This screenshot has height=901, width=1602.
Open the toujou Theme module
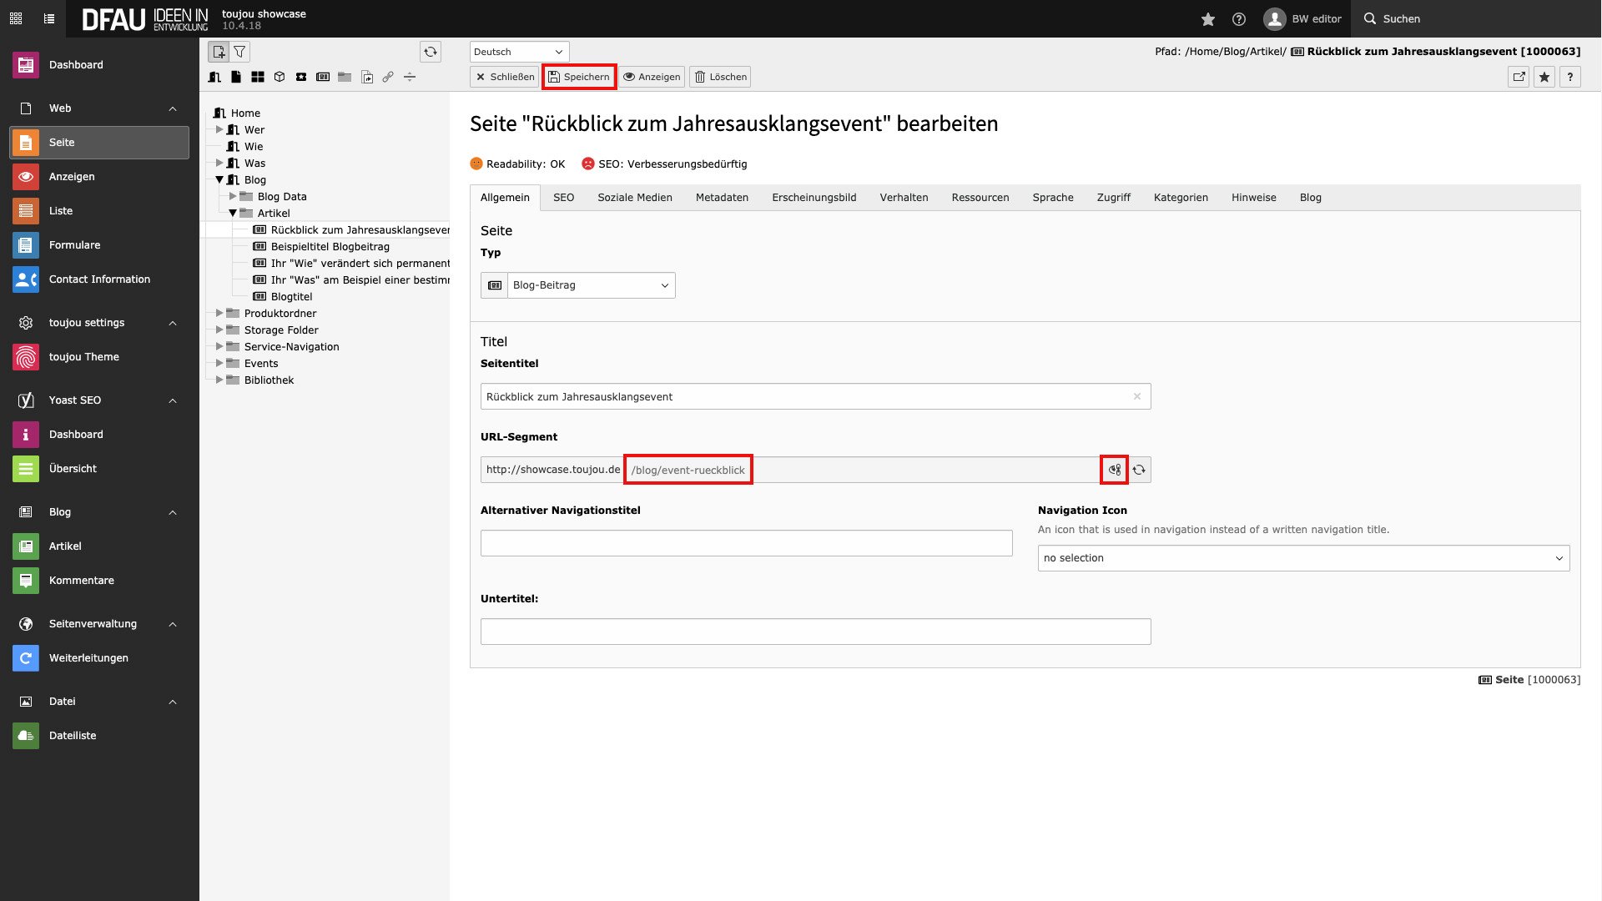click(x=99, y=357)
